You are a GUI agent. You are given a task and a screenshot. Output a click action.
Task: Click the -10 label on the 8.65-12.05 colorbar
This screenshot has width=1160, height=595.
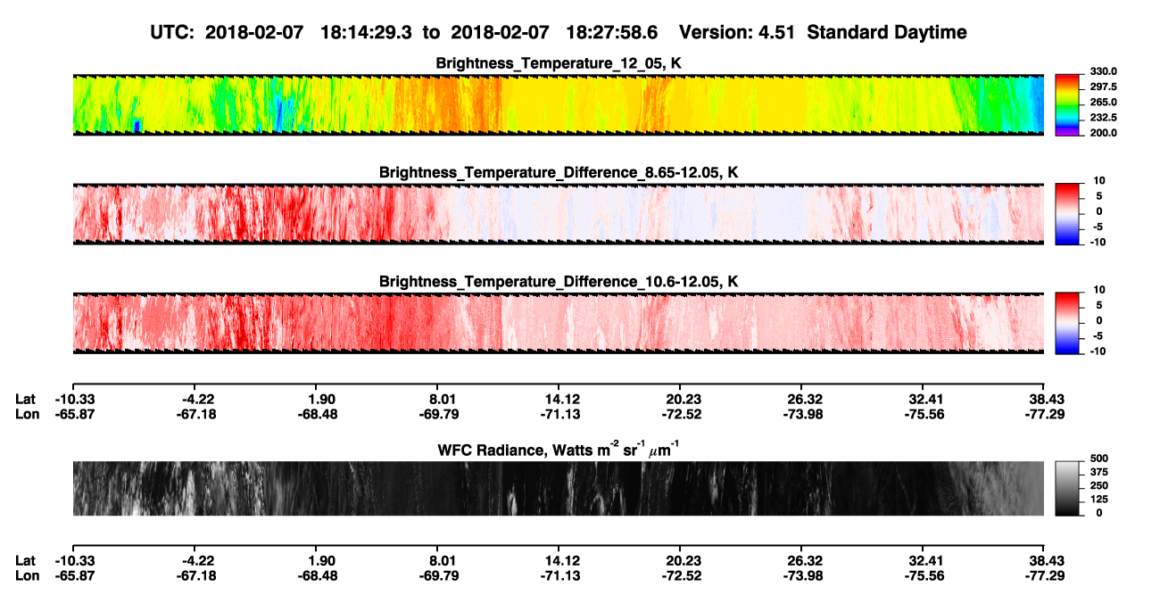click(1097, 242)
